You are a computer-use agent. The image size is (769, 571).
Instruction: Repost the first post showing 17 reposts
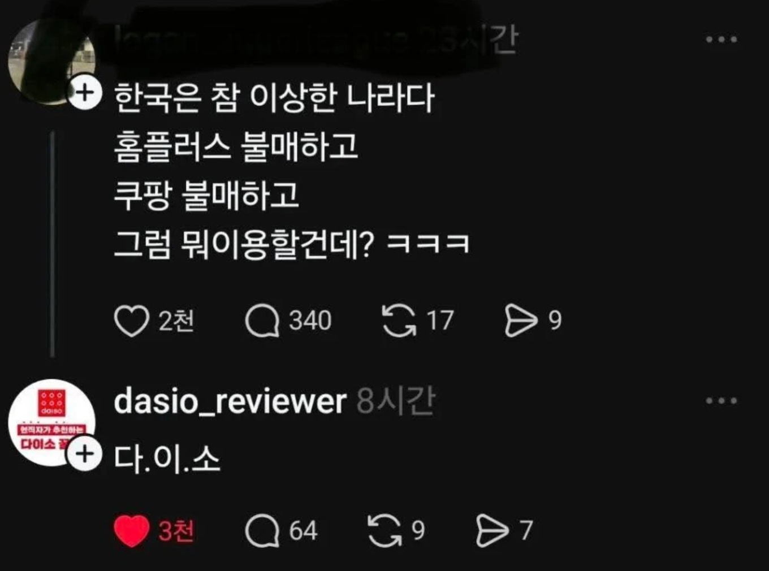(399, 321)
